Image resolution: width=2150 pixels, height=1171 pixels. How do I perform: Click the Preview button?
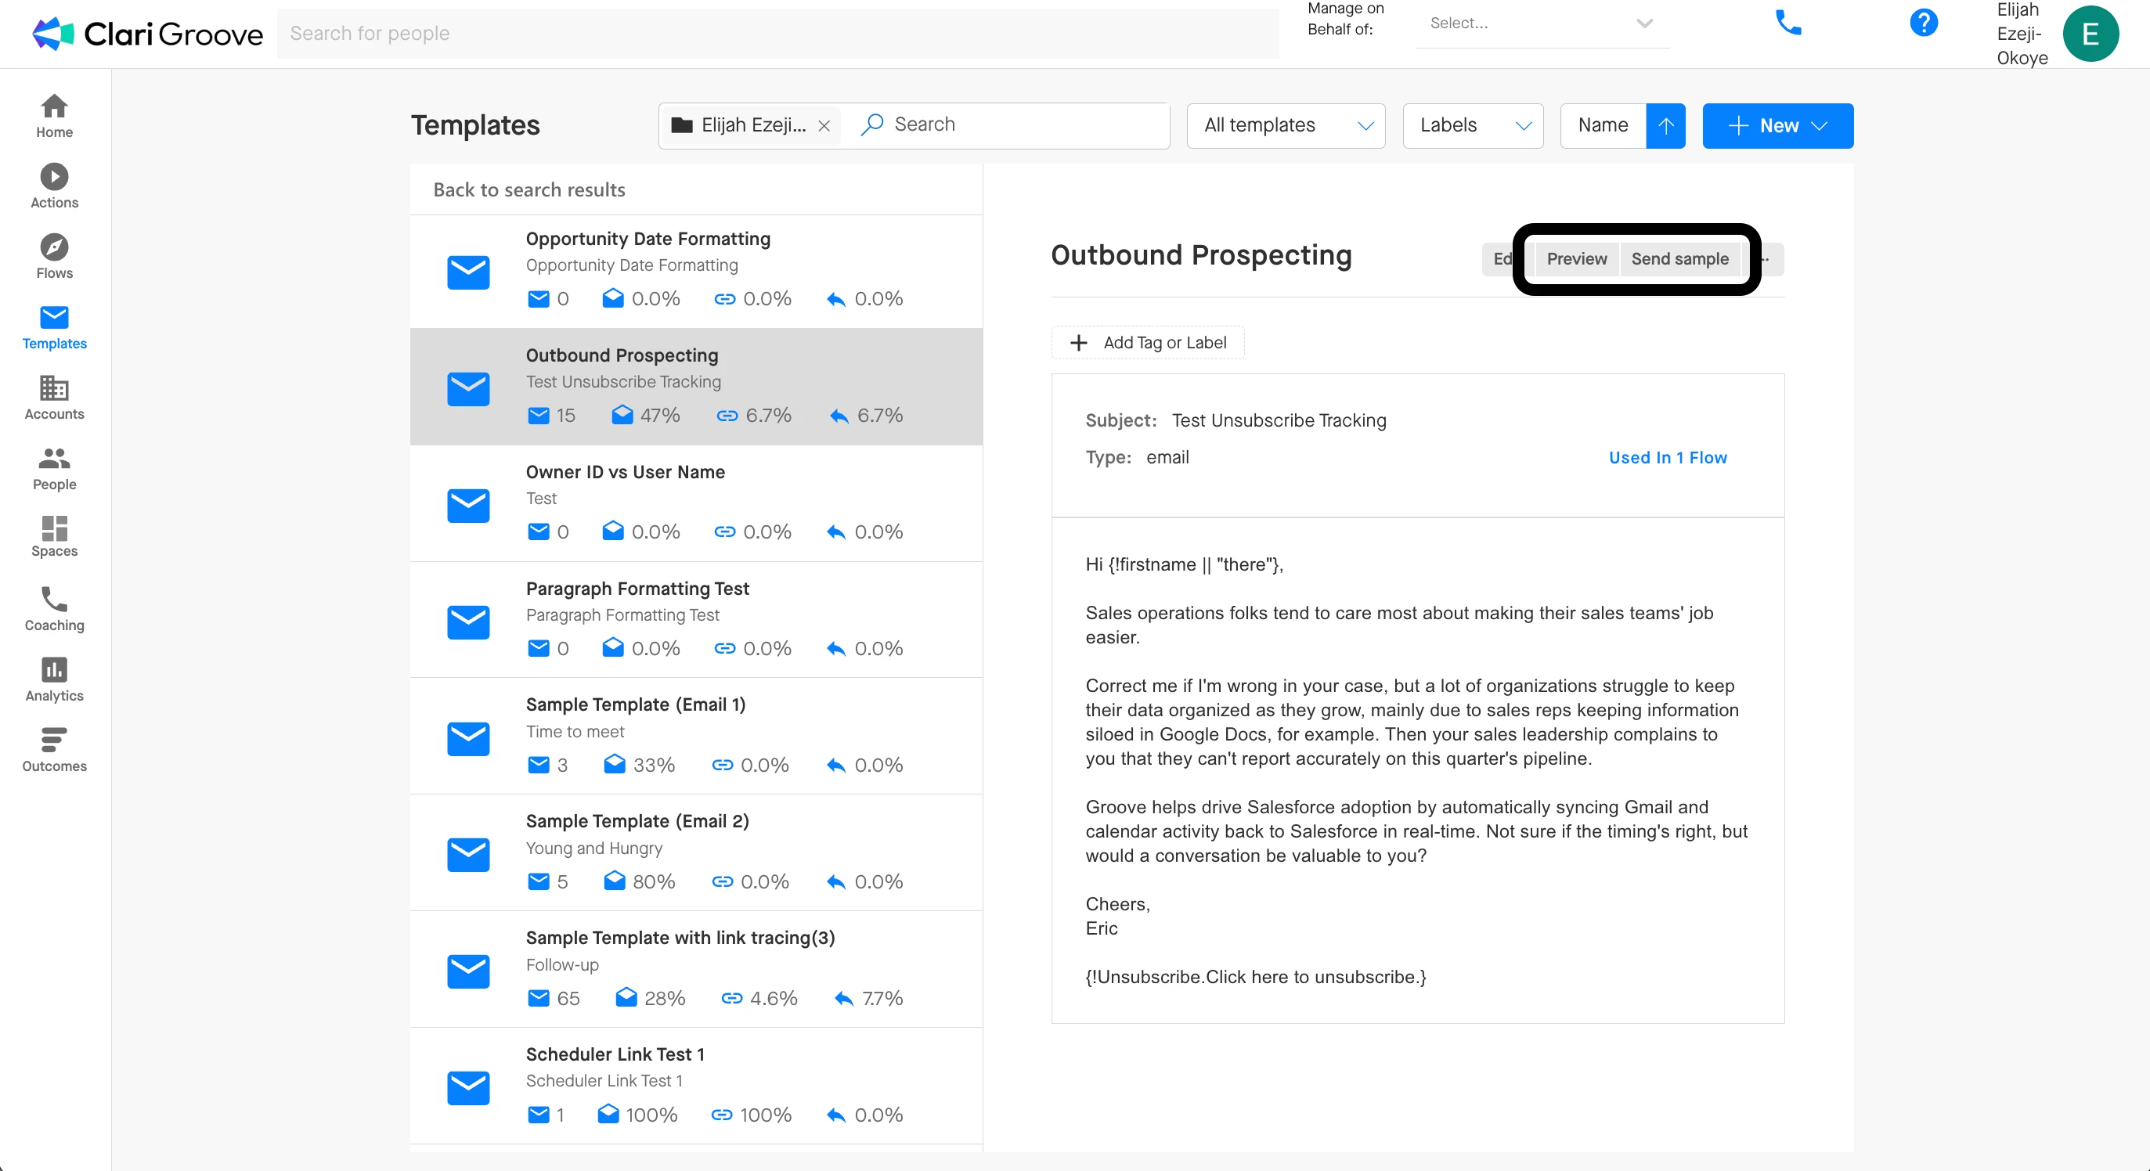coord(1576,259)
